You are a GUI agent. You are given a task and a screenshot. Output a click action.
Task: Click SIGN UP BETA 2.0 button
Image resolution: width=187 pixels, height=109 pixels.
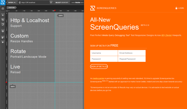point(99,66)
